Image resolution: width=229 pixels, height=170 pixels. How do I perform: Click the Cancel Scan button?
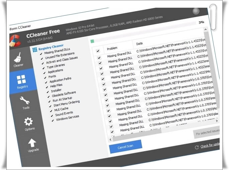pyautogui.click(x=126, y=147)
